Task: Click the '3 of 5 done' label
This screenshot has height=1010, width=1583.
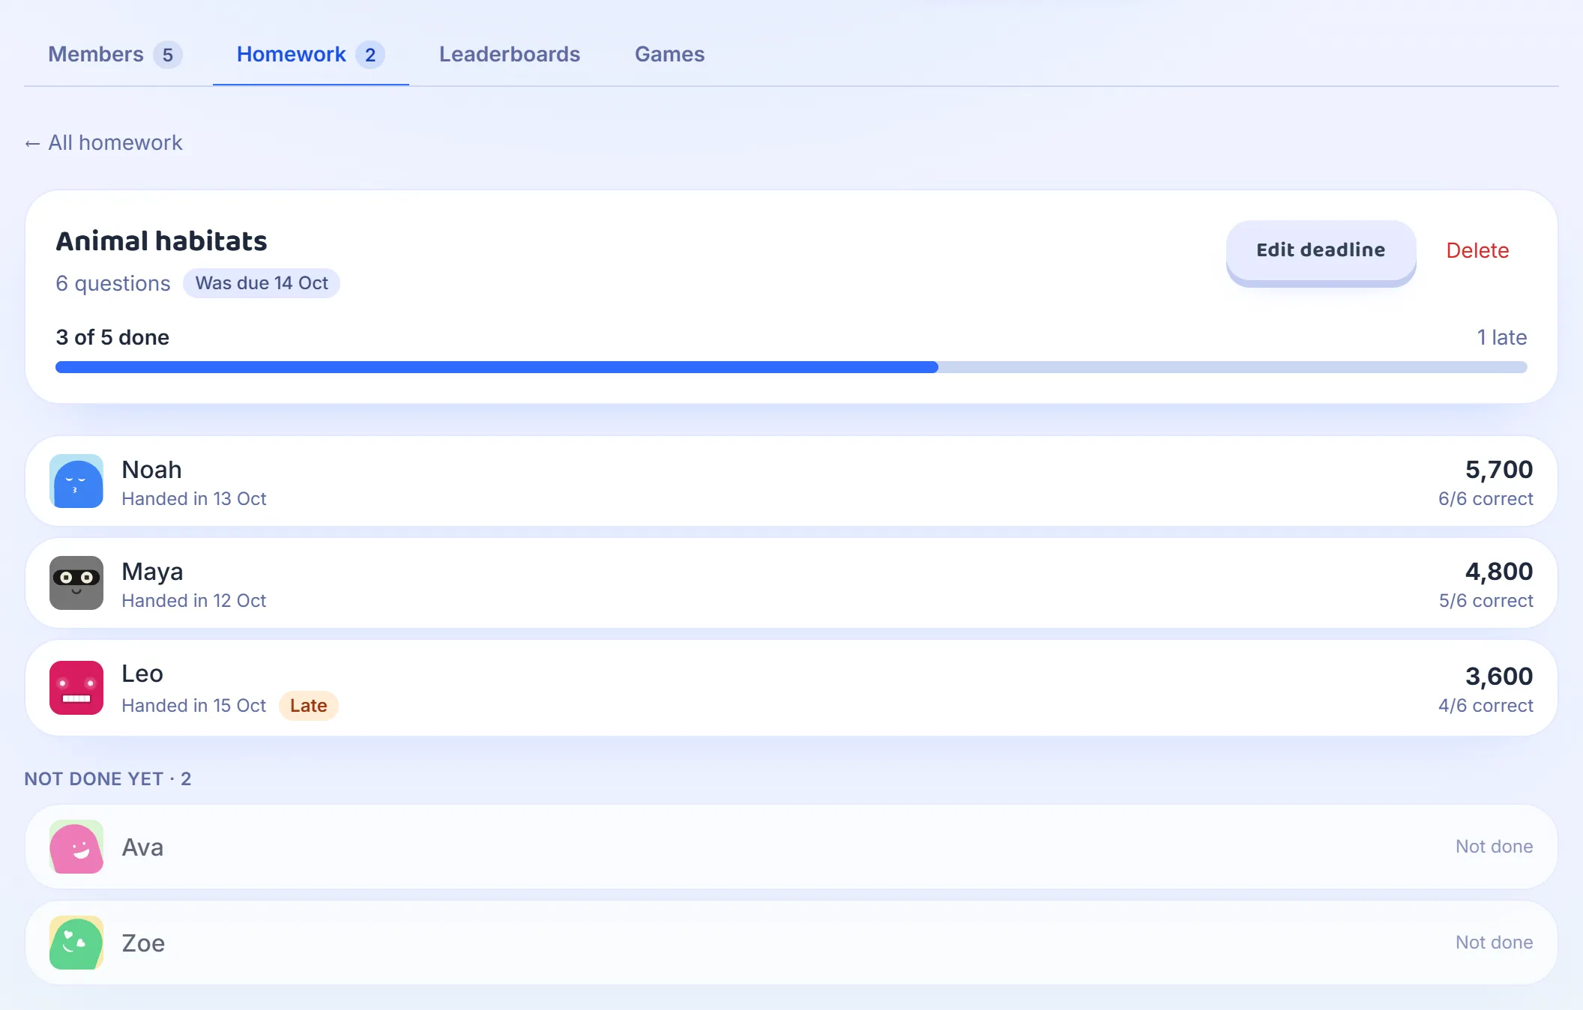Action: click(112, 337)
